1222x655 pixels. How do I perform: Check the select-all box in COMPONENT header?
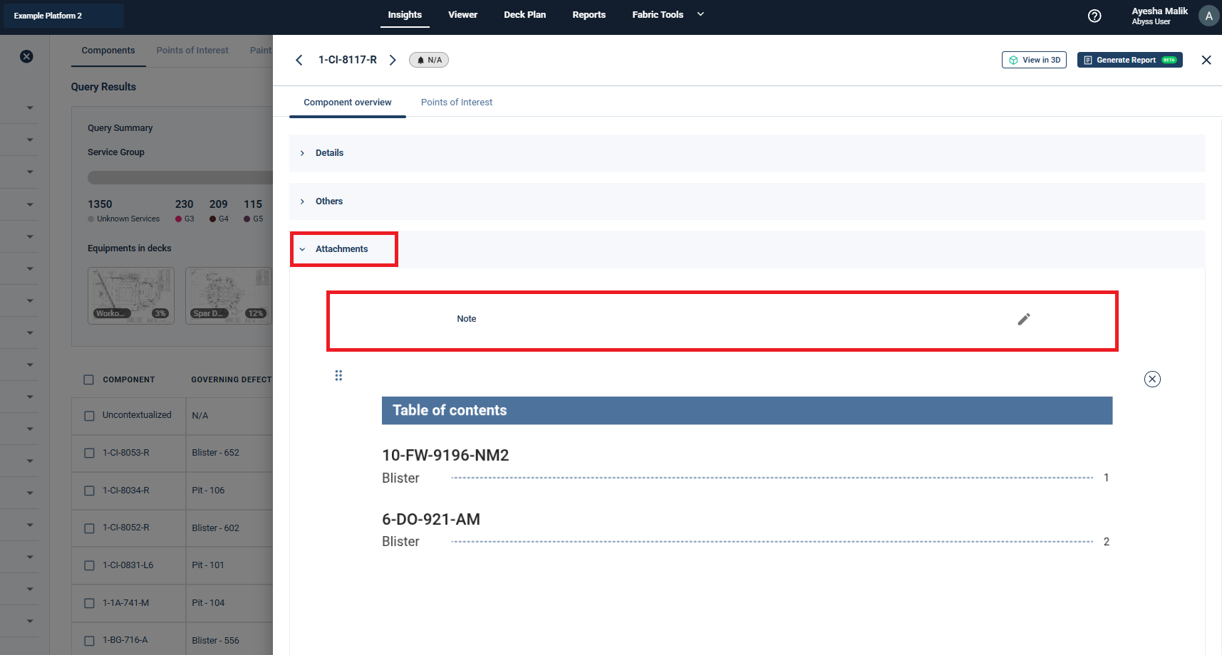[88, 379]
